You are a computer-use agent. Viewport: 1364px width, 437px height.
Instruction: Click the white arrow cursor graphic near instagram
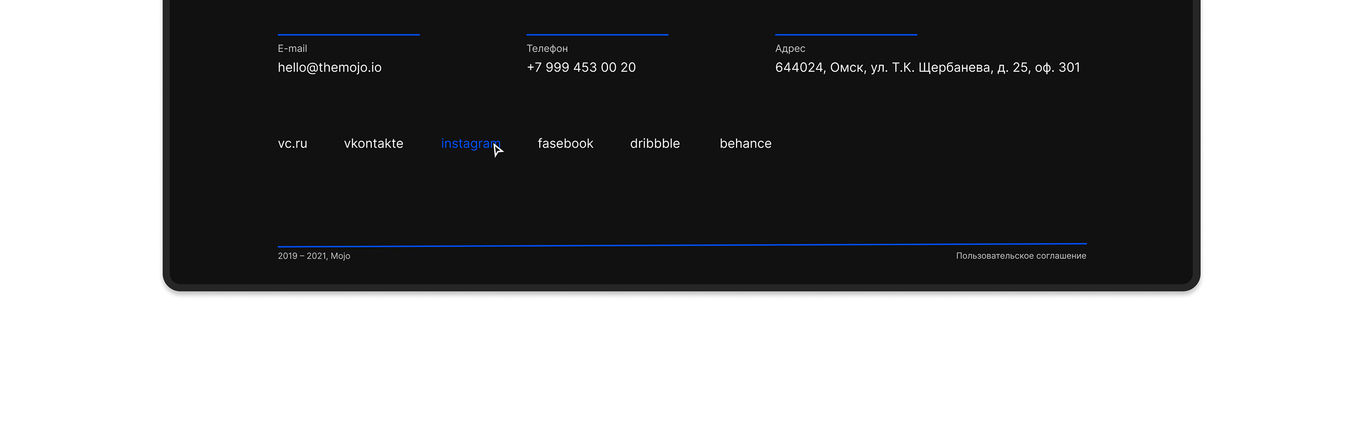coord(497,151)
